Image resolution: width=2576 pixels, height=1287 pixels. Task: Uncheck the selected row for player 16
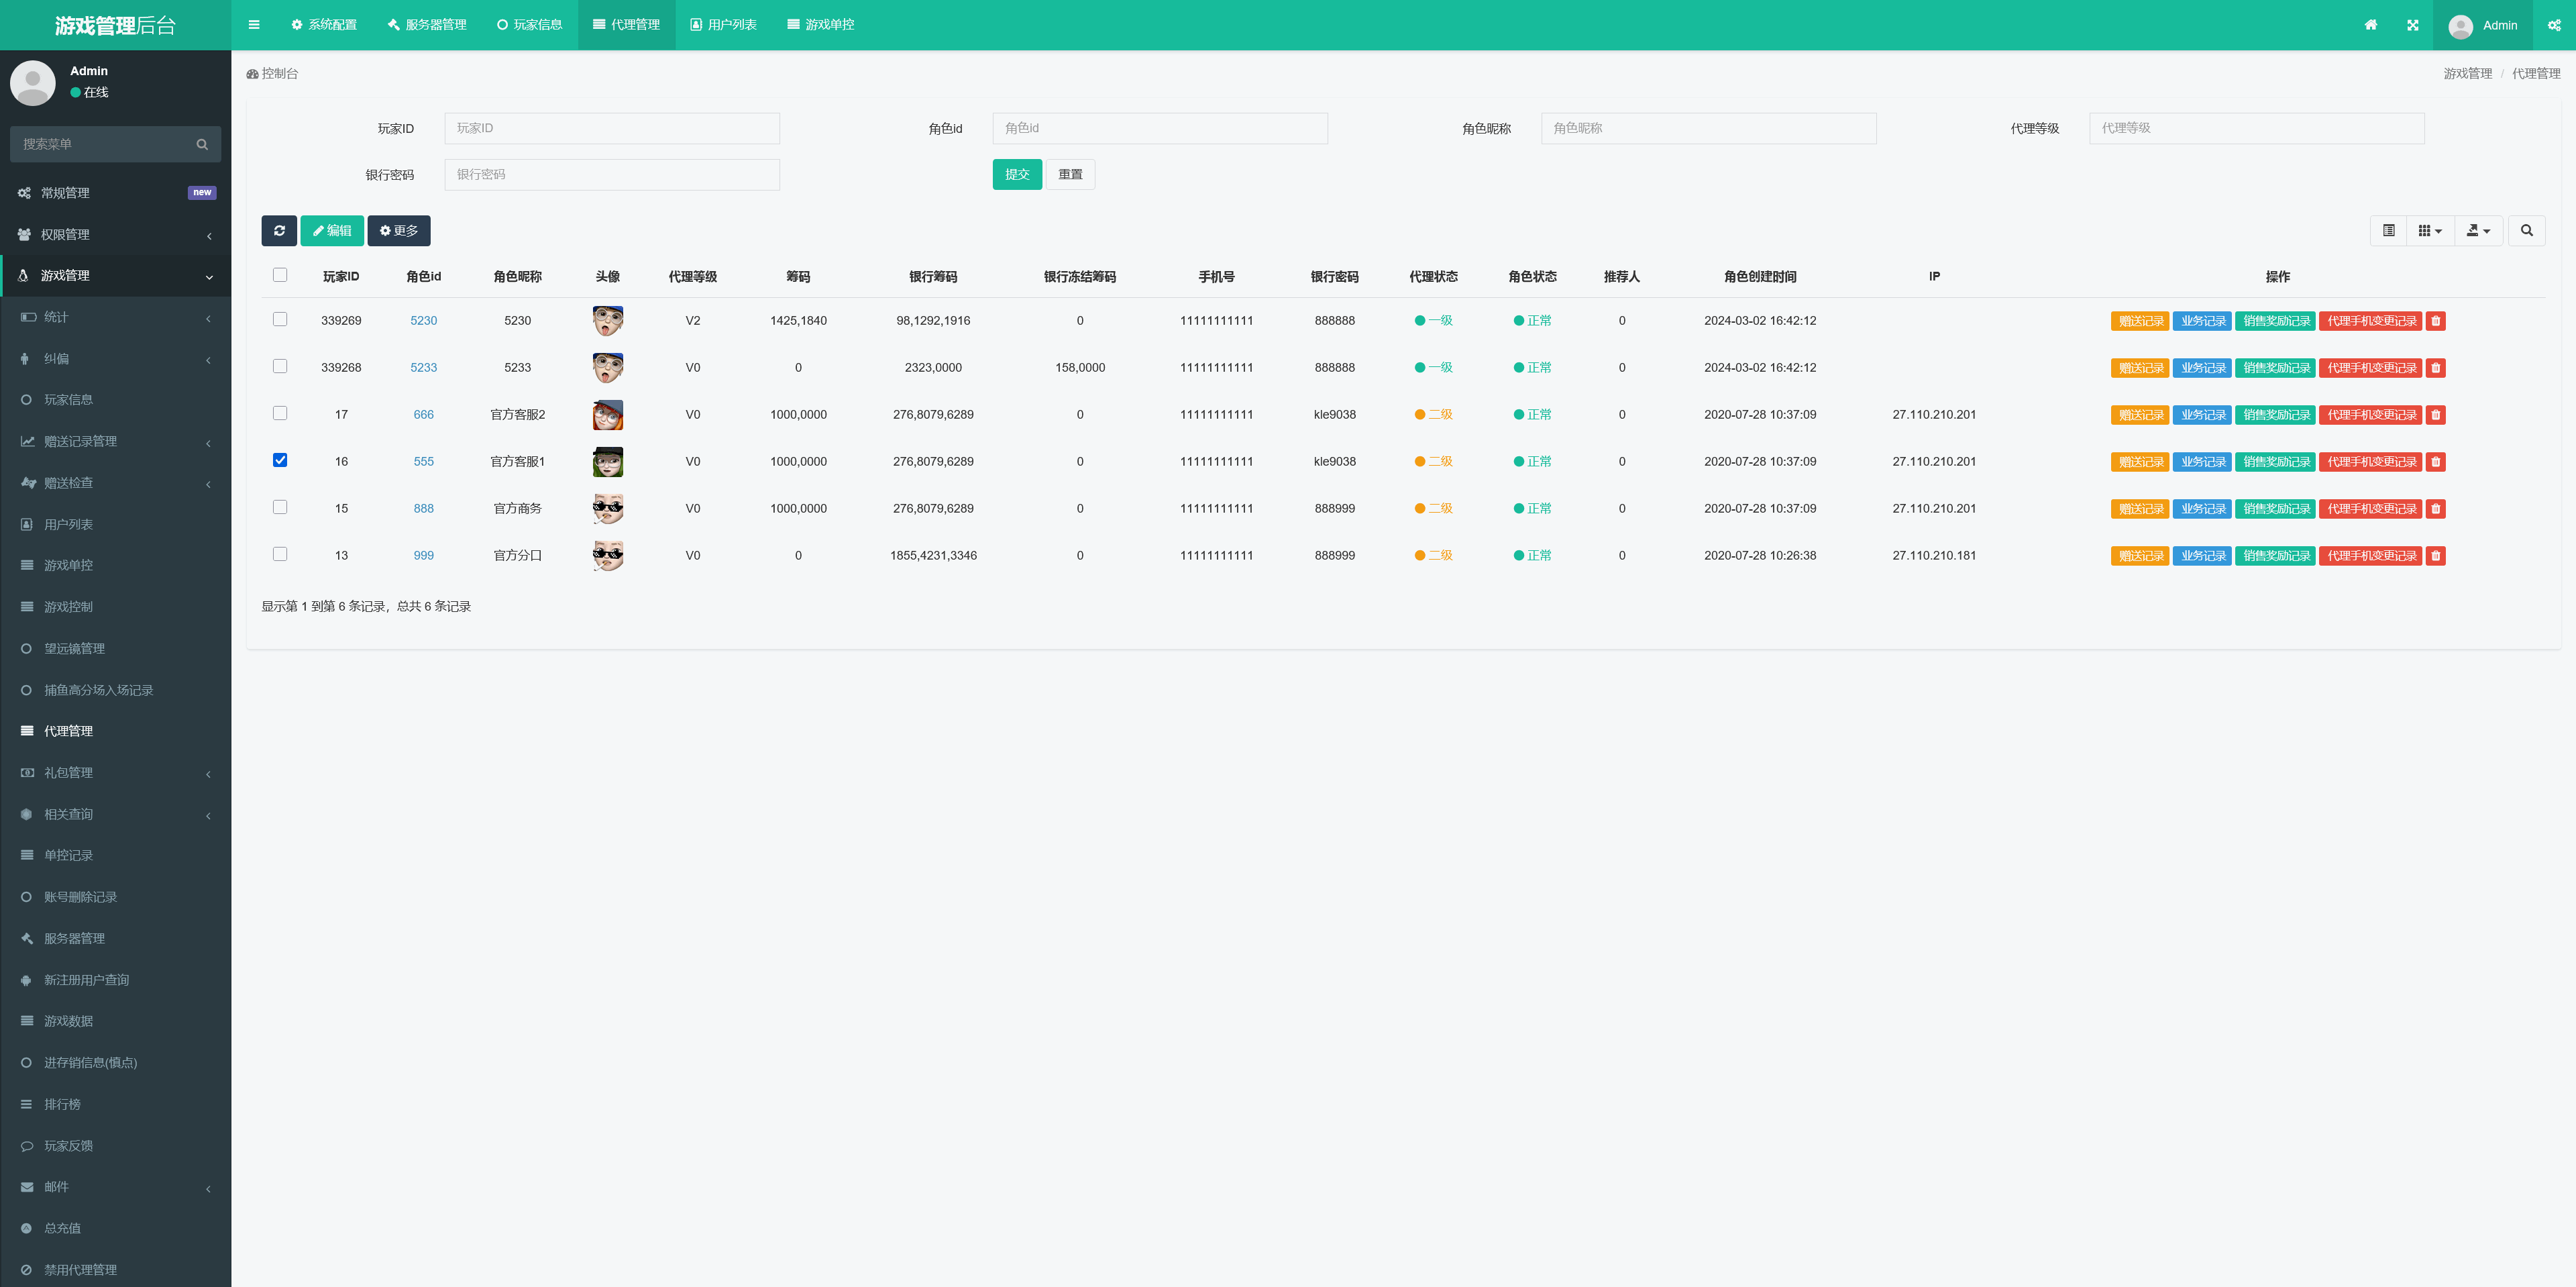coord(280,460)
